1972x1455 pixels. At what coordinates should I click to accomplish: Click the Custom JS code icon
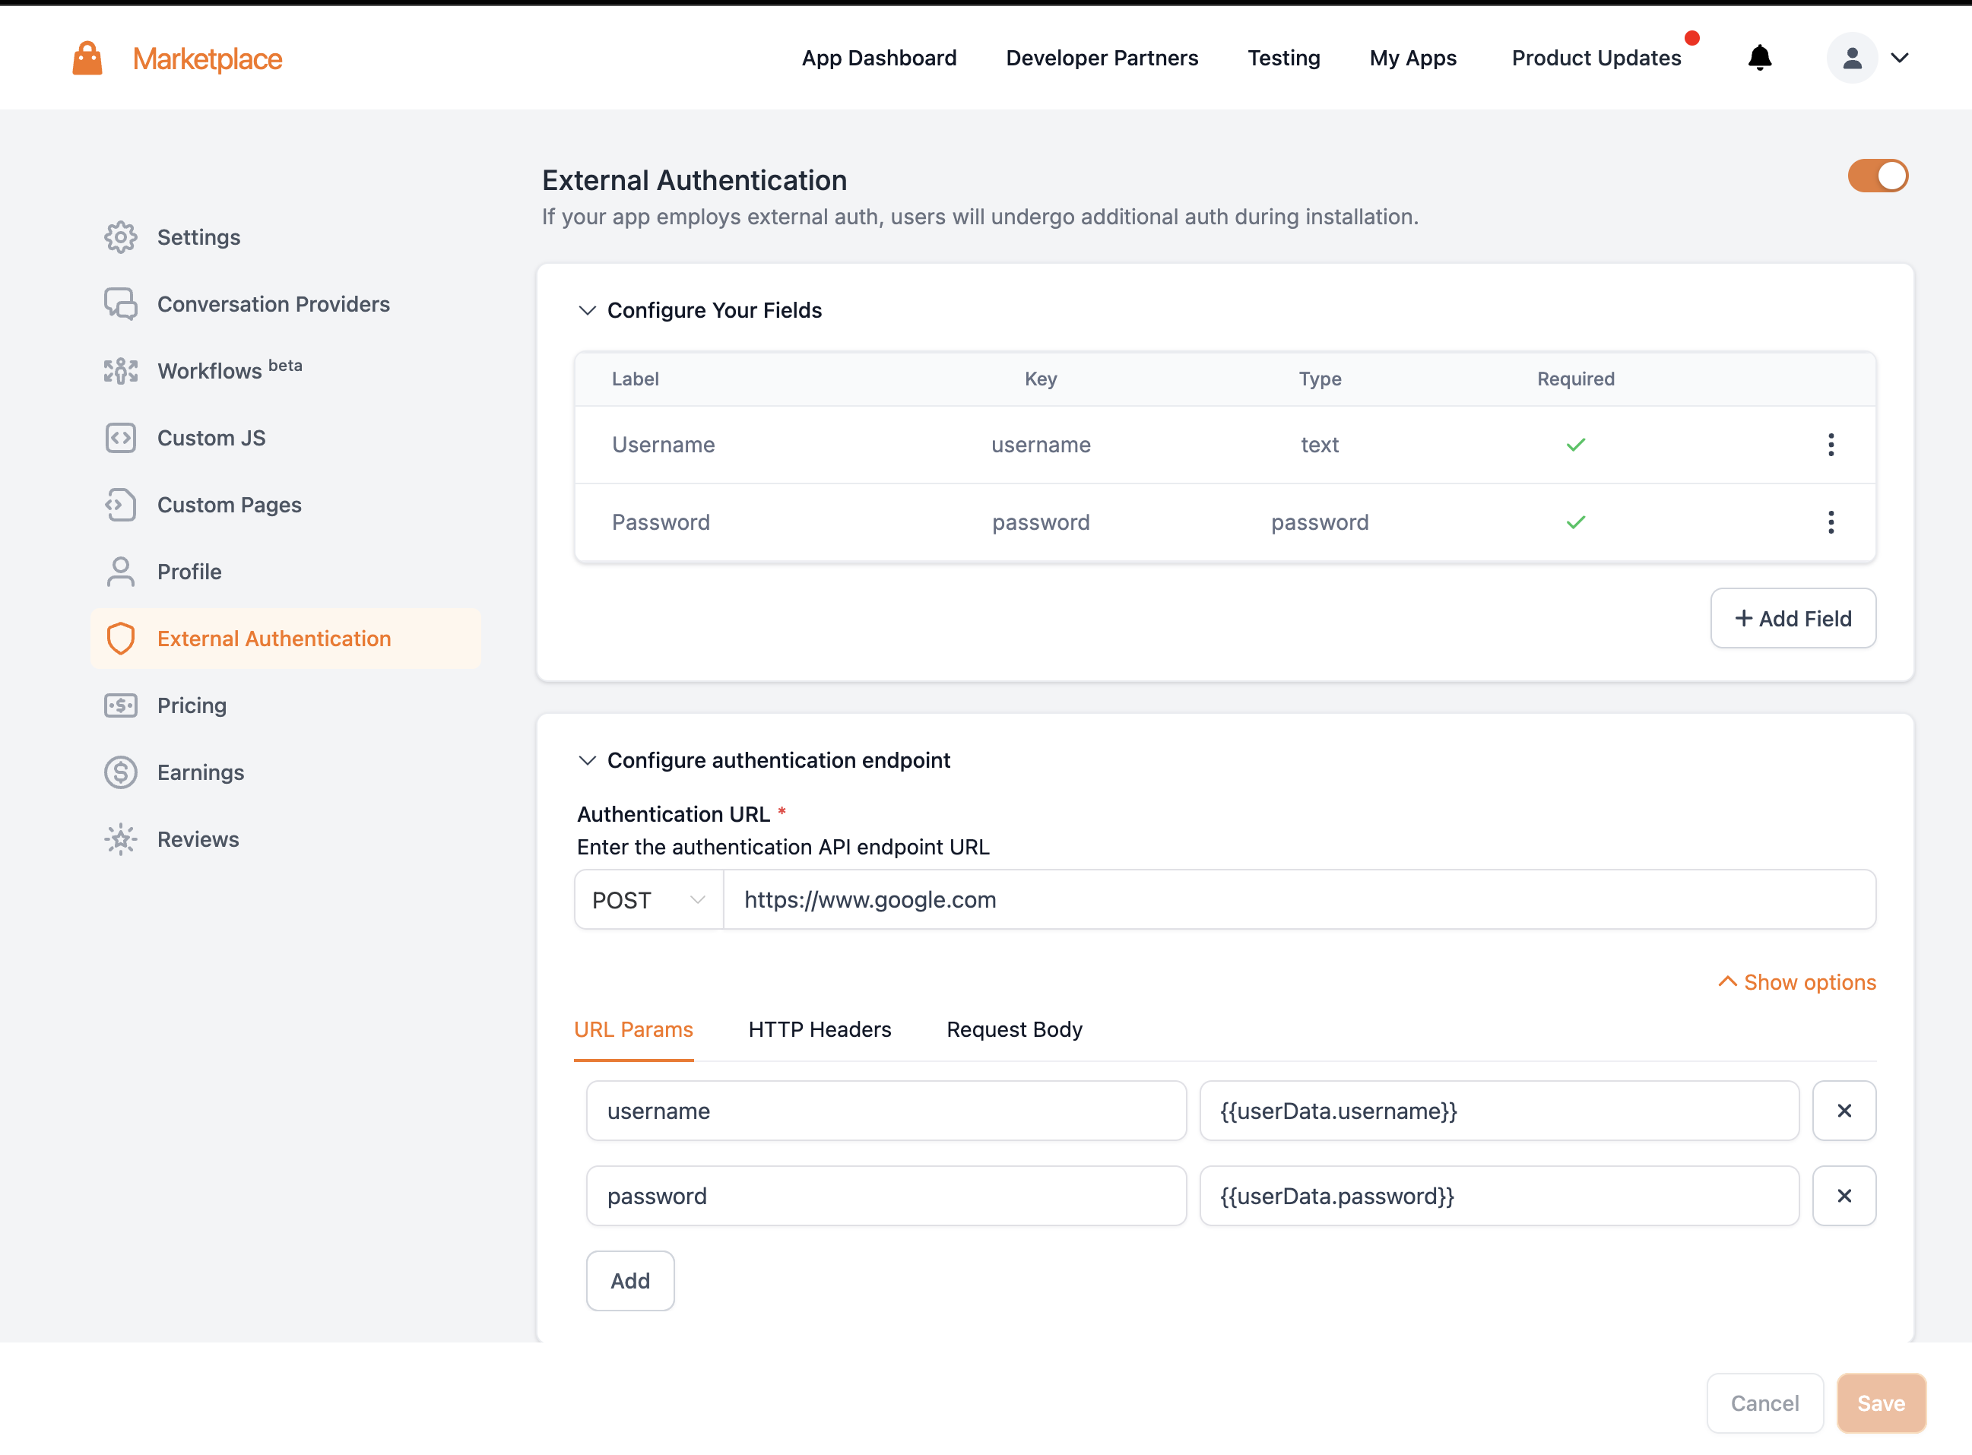(121, 438)
